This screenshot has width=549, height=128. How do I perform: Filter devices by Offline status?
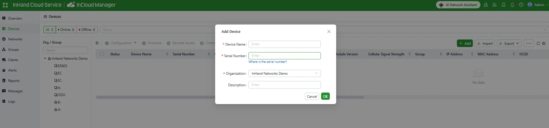tap(87, 30)
